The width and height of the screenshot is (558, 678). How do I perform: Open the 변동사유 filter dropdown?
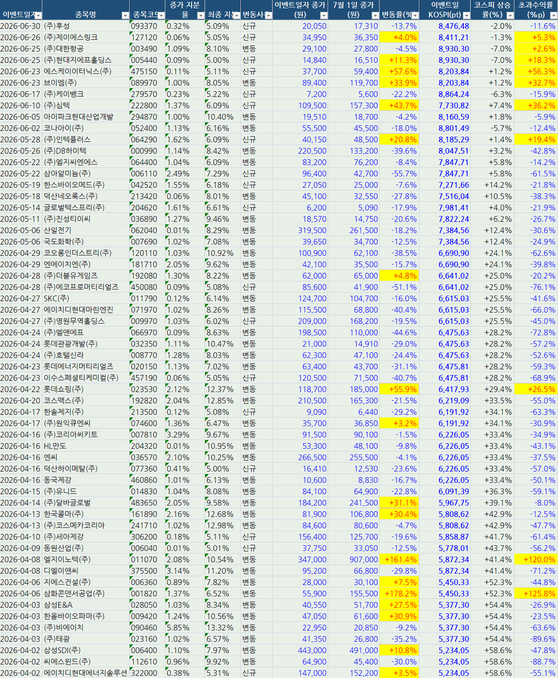[x=268, y=16]
